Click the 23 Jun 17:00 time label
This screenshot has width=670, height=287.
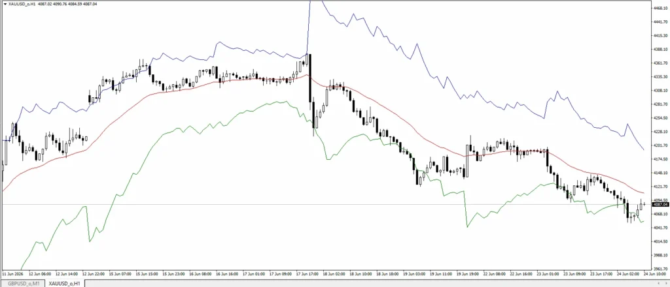tap(602, 274)
